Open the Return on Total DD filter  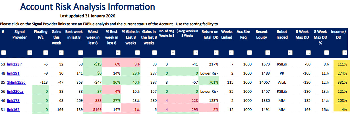point(216,52)
